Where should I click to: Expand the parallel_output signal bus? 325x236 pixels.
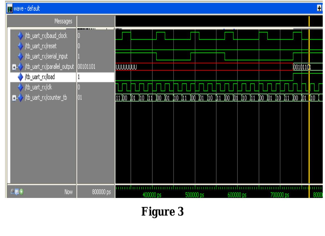tap(14, 67)
